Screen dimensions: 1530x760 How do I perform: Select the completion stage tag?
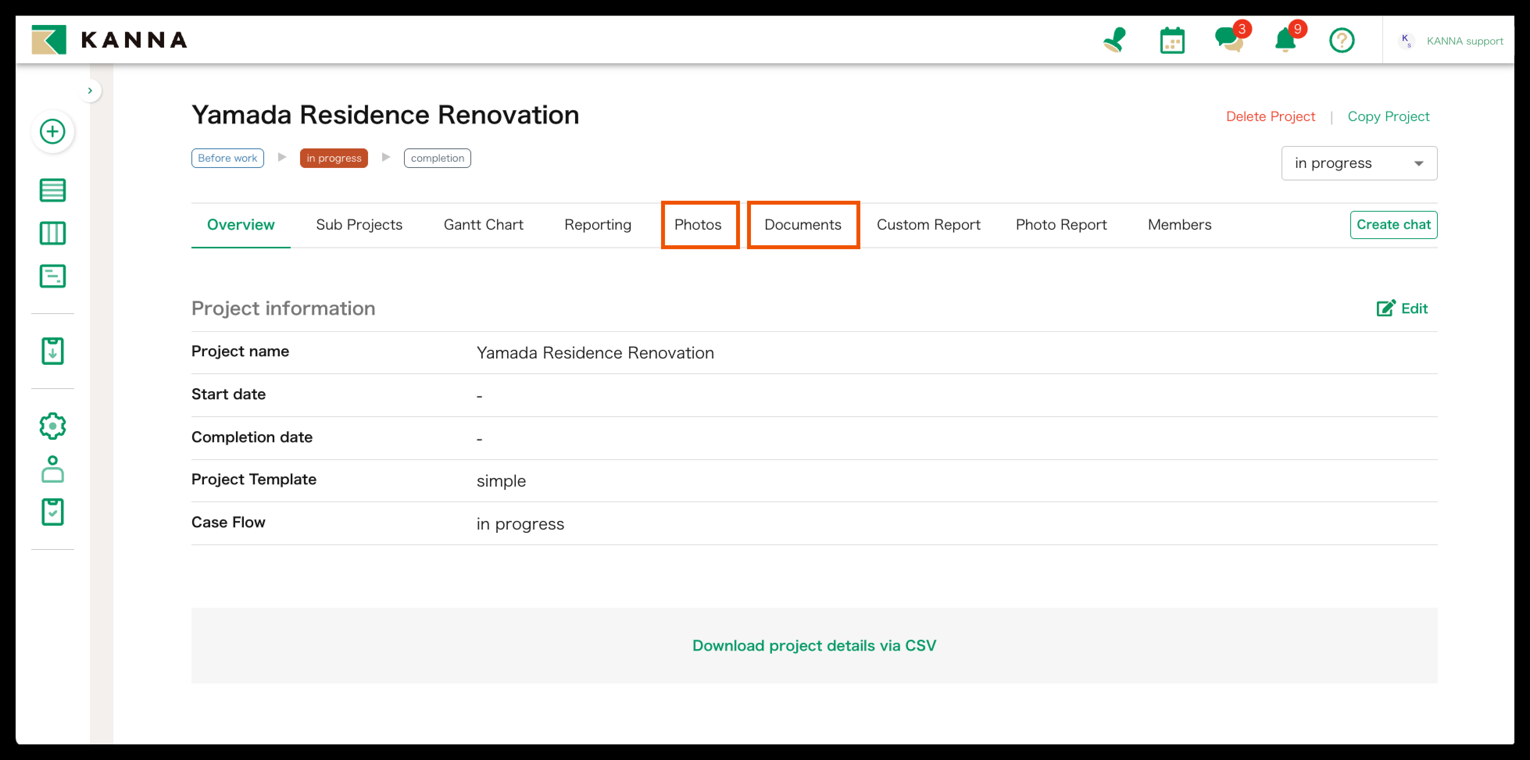[437, 158]
